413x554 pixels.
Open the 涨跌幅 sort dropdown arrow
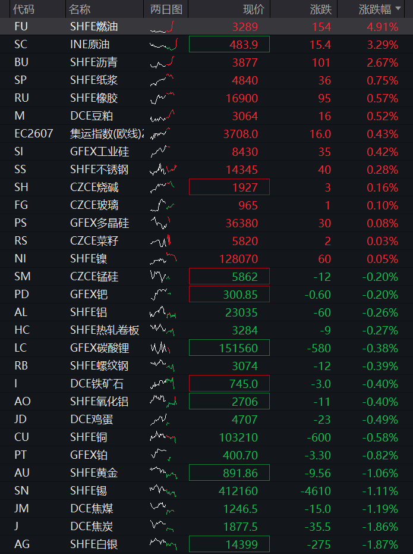[x=399, y=8]
